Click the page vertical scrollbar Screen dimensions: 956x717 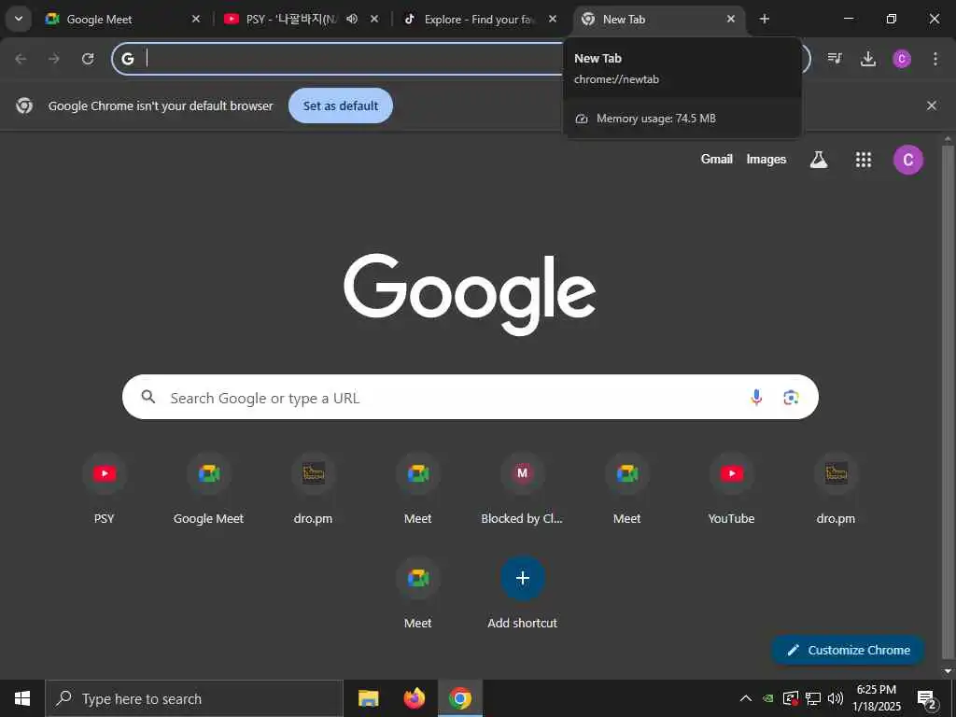pos(948,402)
